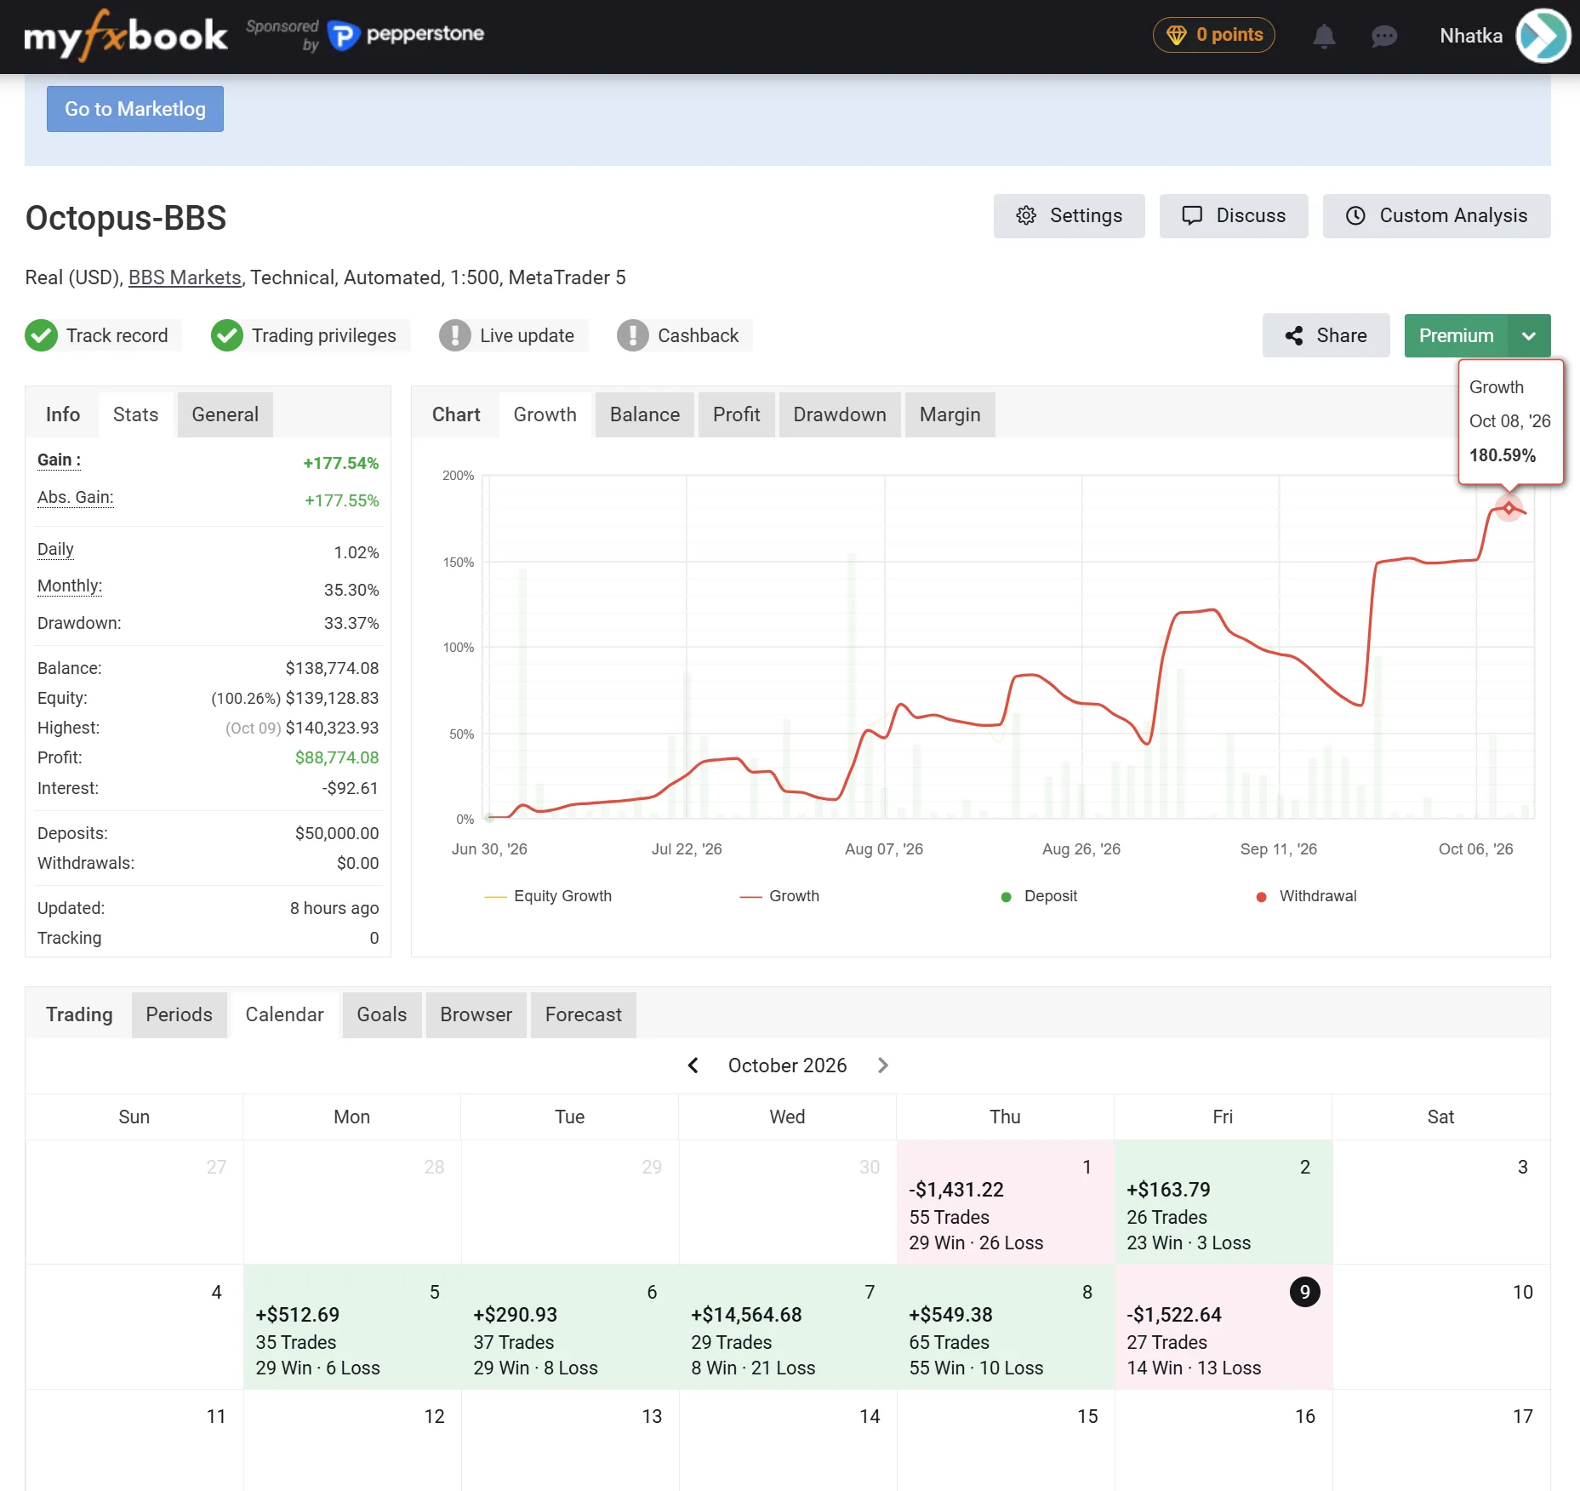This screenshot has height=1491, width=1580.
Task: Click the 0 points badge
Action: click(1213, 35)
